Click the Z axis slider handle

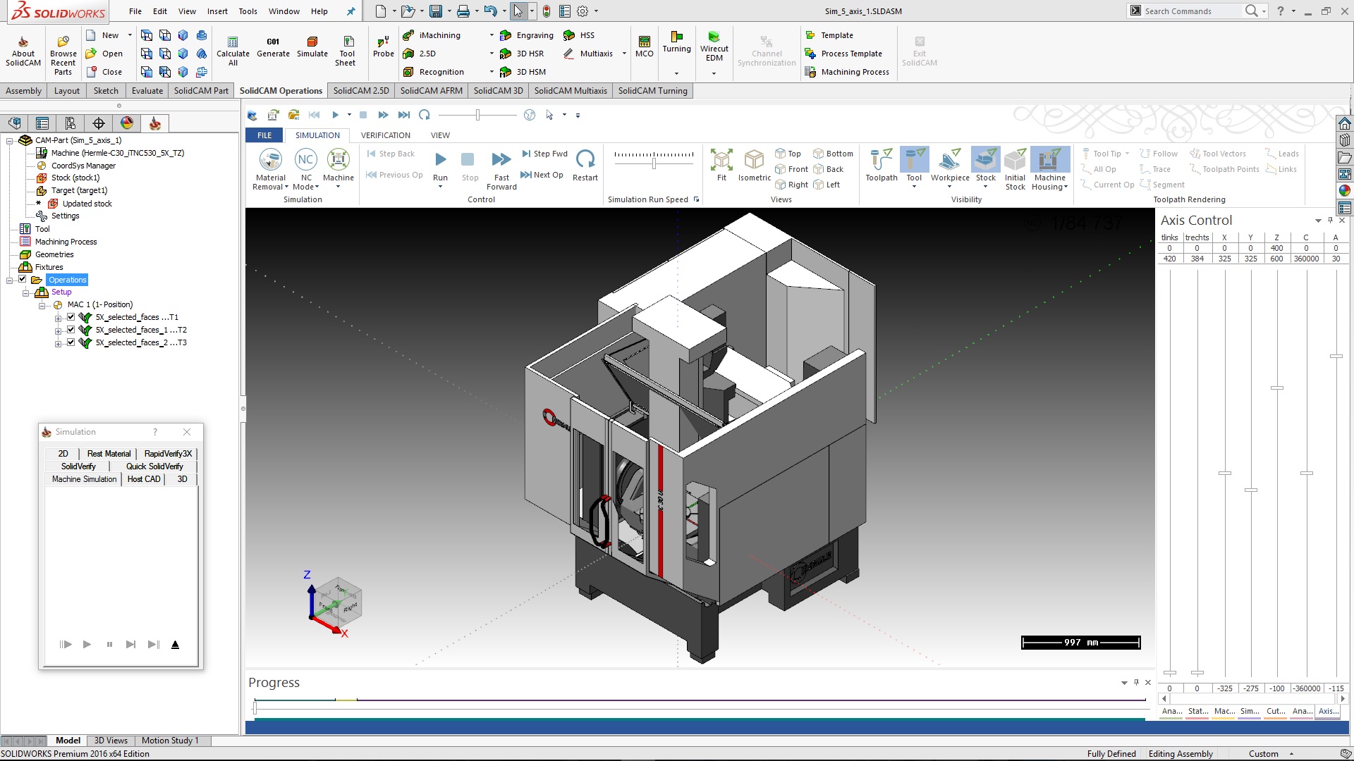point(1277,388)
